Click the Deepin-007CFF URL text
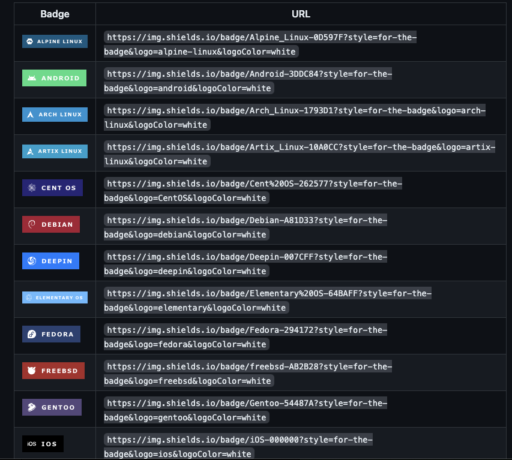 [245, 264]
